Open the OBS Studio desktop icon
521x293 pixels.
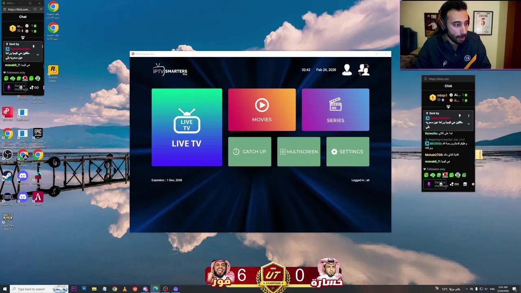(7, 157)
